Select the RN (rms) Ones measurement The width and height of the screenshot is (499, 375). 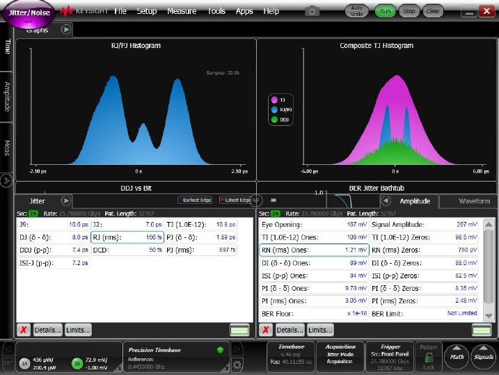314,250
